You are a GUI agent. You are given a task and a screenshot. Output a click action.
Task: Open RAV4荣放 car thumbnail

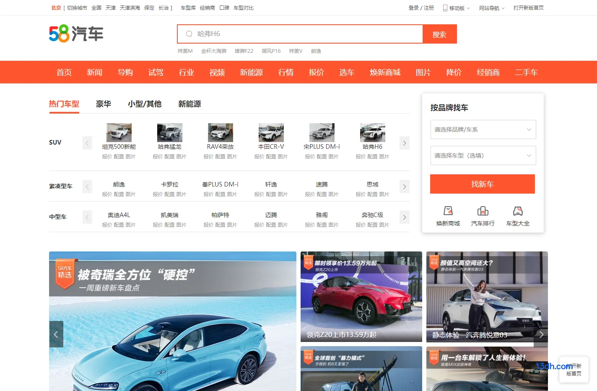pos(221,132)
